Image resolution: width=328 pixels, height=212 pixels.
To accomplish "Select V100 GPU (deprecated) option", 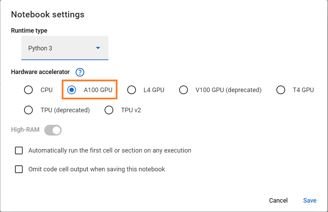I will 183,90.
